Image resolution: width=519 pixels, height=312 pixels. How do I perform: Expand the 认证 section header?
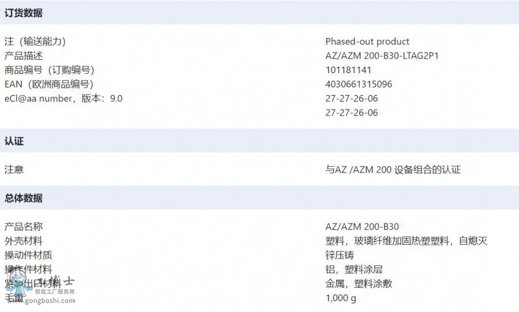14,141
